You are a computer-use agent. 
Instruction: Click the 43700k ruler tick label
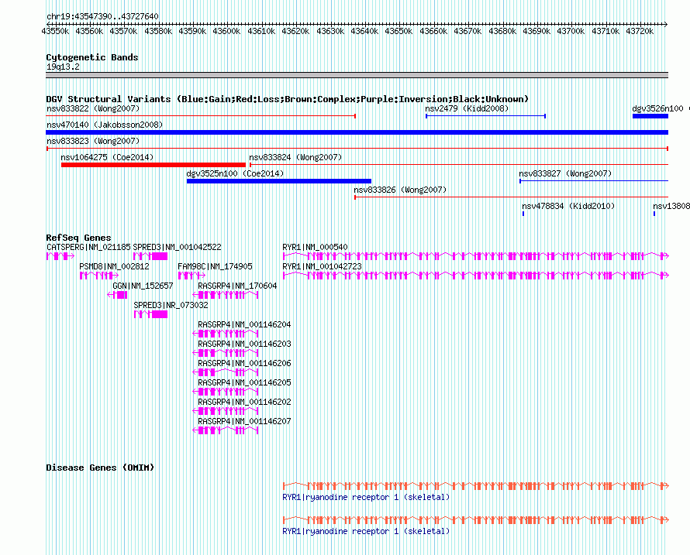571,32
